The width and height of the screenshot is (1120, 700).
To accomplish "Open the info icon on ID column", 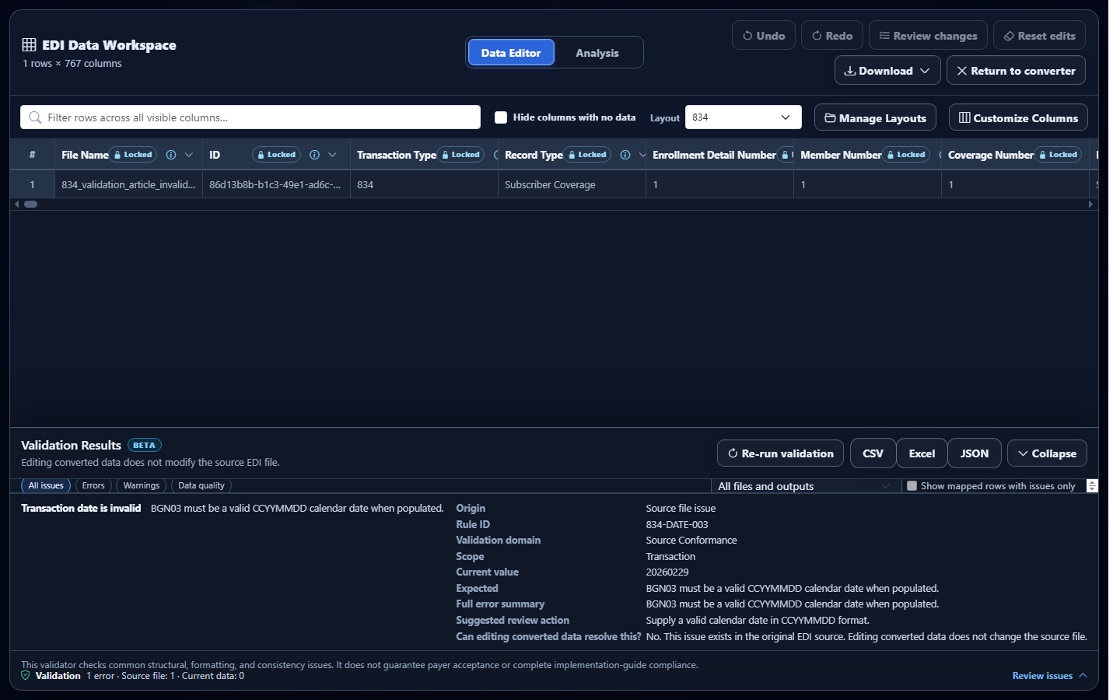I will click(x=314, y=155).
